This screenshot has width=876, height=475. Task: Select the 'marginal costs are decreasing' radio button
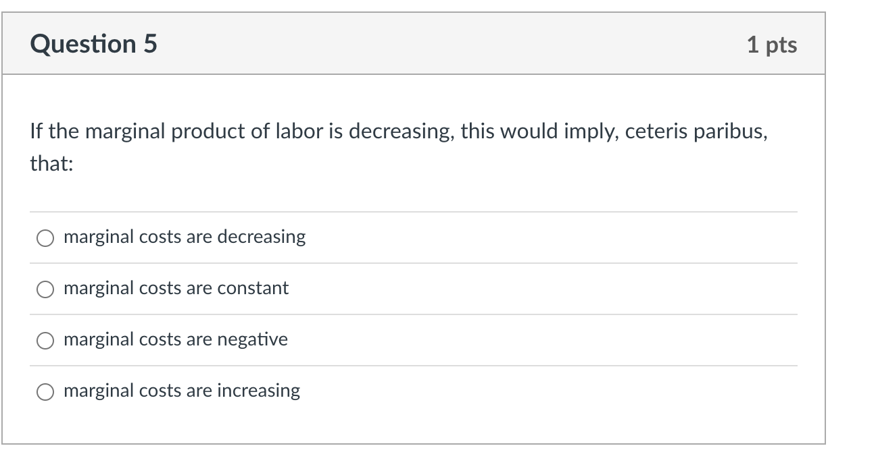click(x=45, y=237)
